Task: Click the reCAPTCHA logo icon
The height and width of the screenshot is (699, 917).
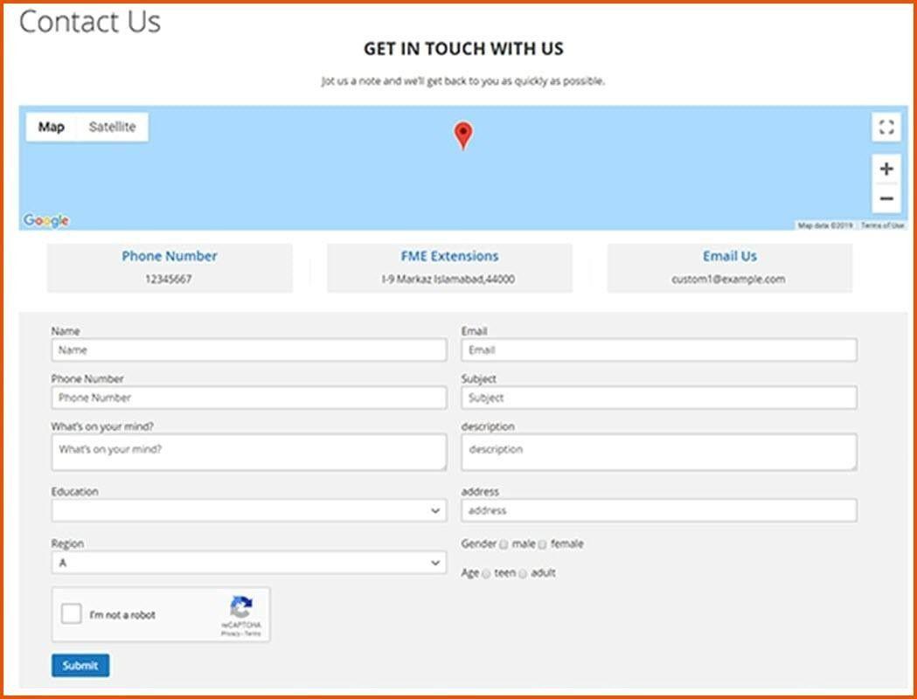Action: [240, 607]
